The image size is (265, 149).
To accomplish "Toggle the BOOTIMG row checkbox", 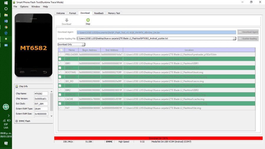I will click(x=60, y=72).
